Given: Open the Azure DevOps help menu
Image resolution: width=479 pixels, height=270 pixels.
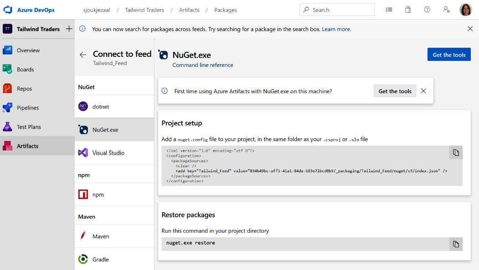Looking at the screenshot, I should pos(427,9).
